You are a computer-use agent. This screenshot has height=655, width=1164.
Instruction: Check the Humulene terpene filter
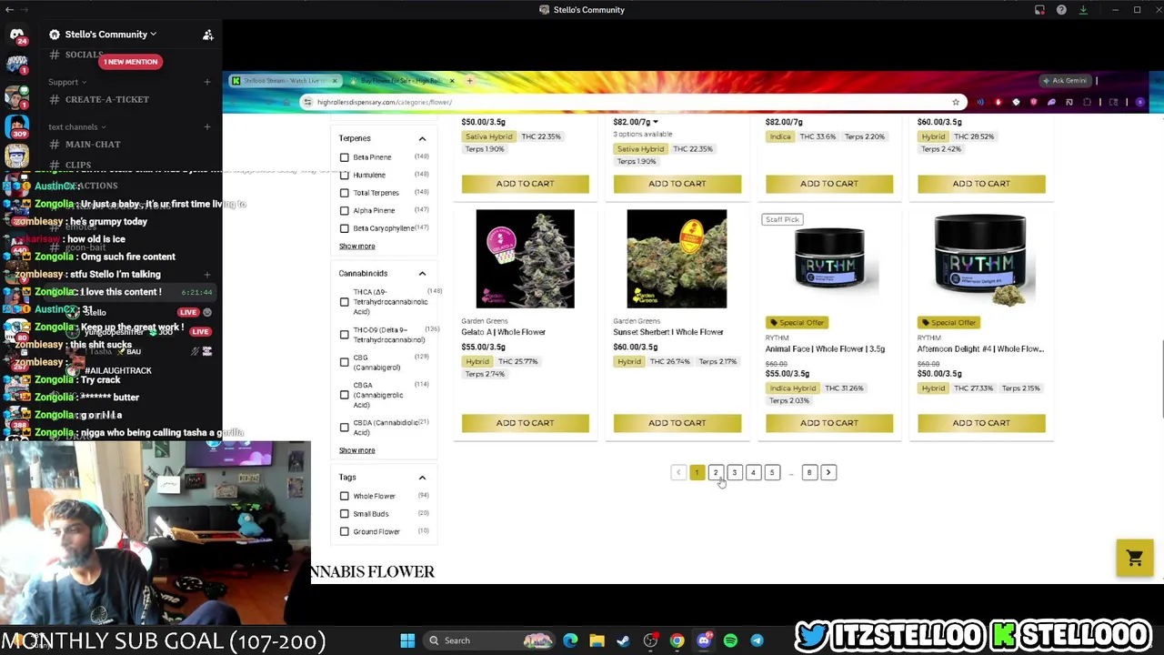(344, 175)
